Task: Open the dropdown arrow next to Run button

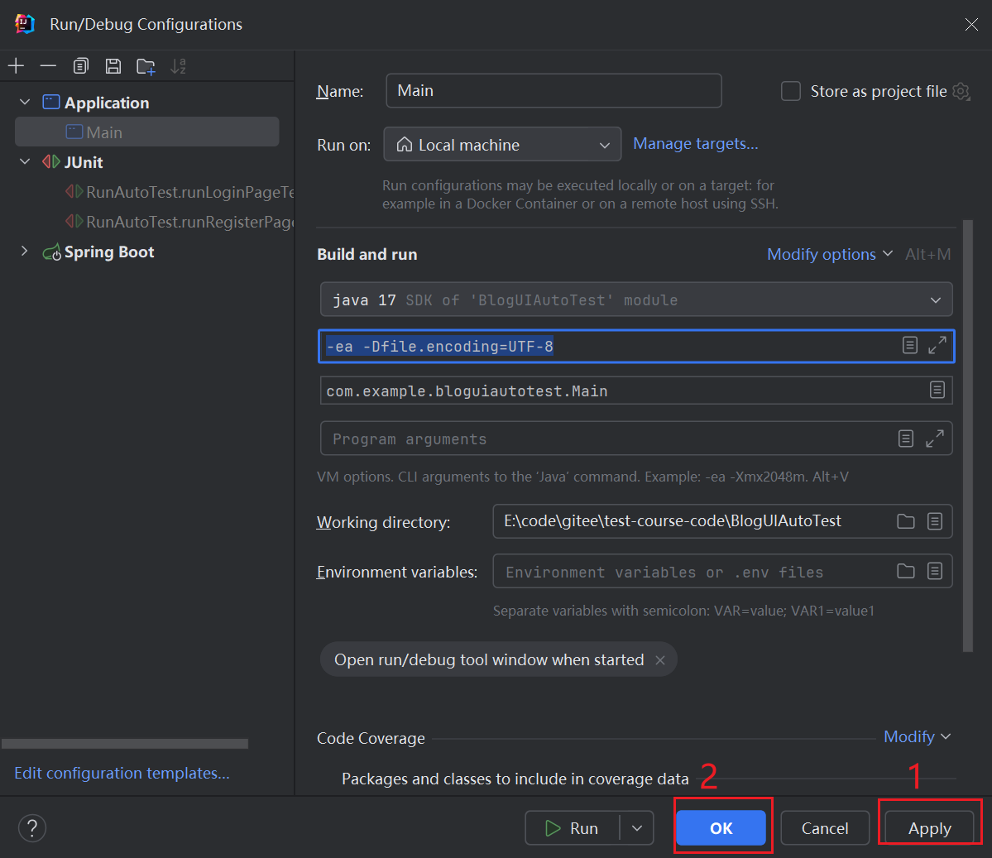Action: coord(637,828)
